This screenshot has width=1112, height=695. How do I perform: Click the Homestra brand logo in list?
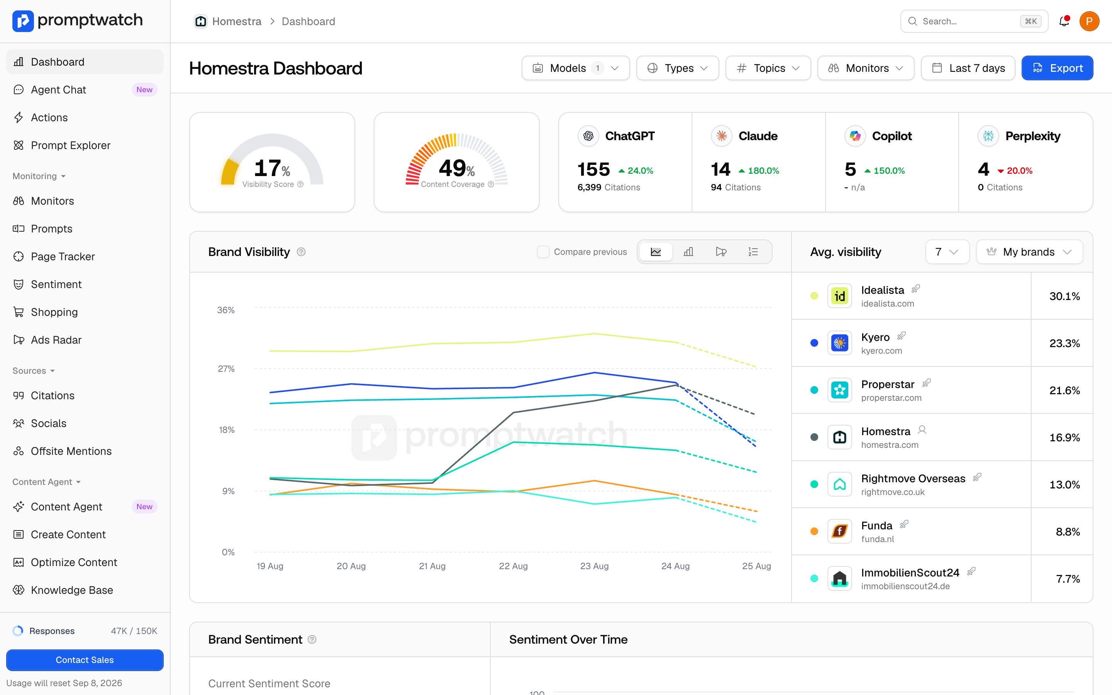pos(839,437)
